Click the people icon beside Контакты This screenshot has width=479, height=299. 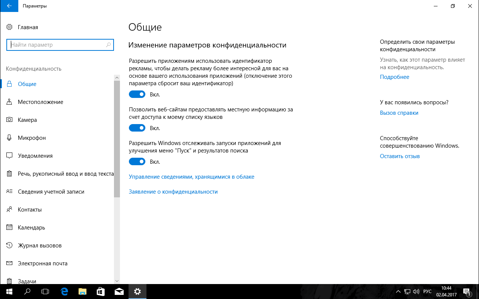pyautogui.click(x=10, y=210)
